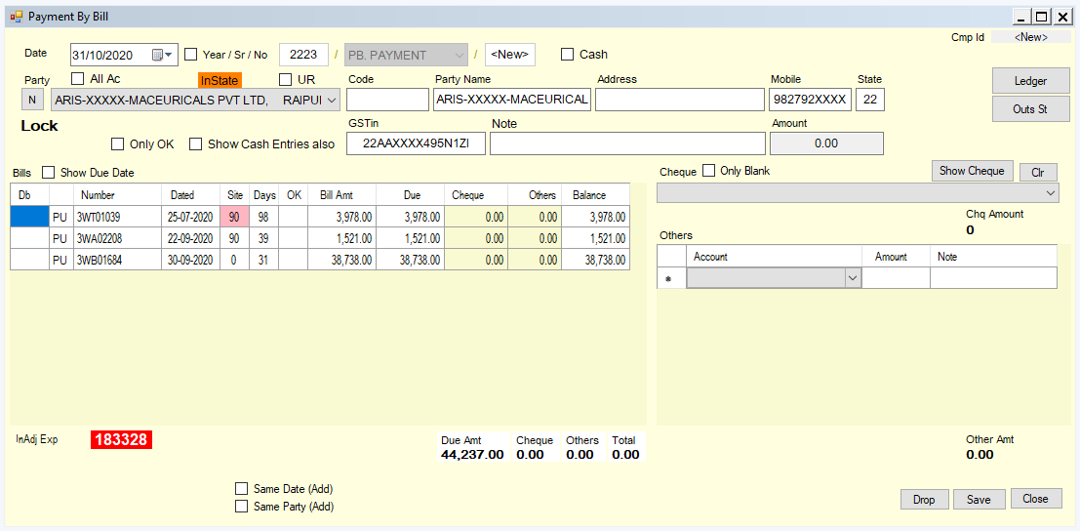Click the Save button

pyautogui.click(x=979, y=500)
